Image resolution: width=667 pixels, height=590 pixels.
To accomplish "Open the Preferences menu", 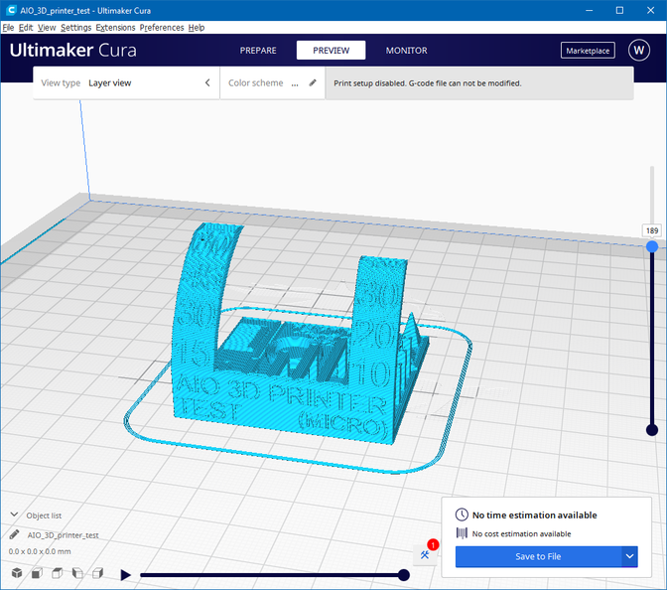I will pos(162,28).
